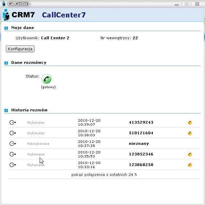Click the CallCenter7 header title
Image resolution: width=205 pixels, height=205 pixels.
[64, 15]
